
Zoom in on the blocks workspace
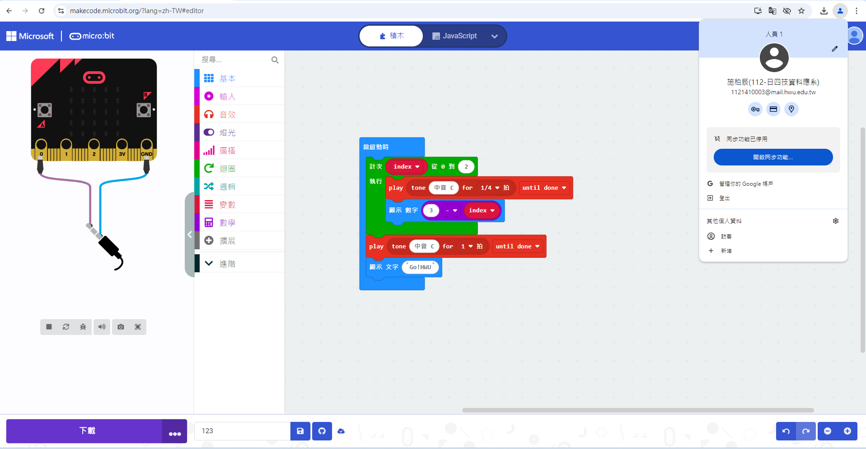(847, 431)
